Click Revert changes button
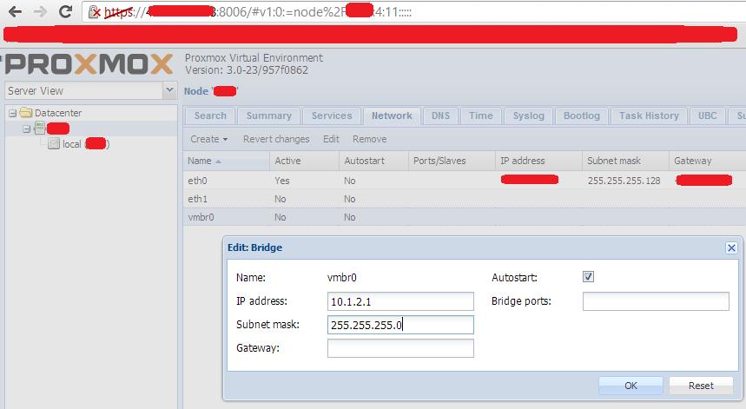 pos(276,139)
